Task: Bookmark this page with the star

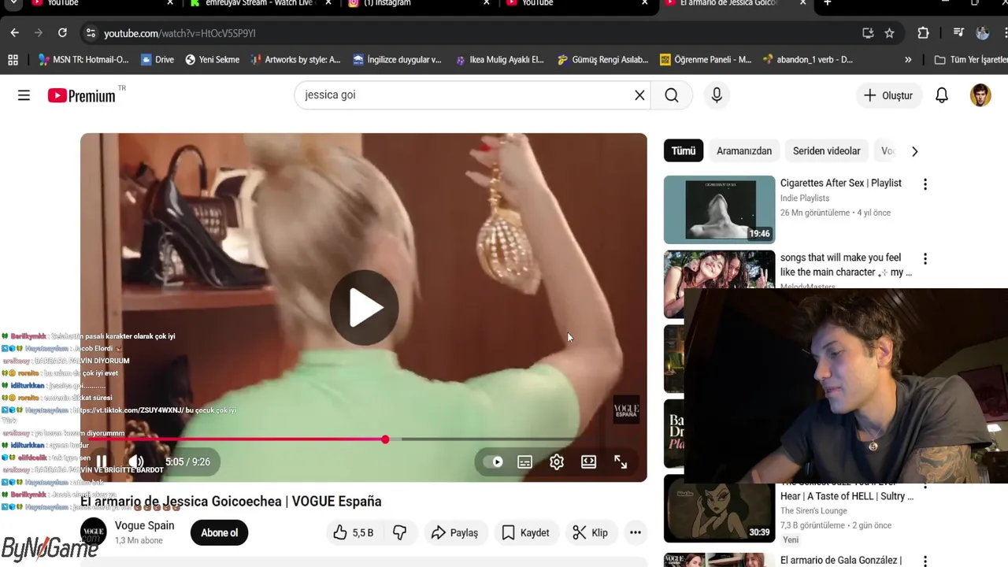Action: [889, 33]
